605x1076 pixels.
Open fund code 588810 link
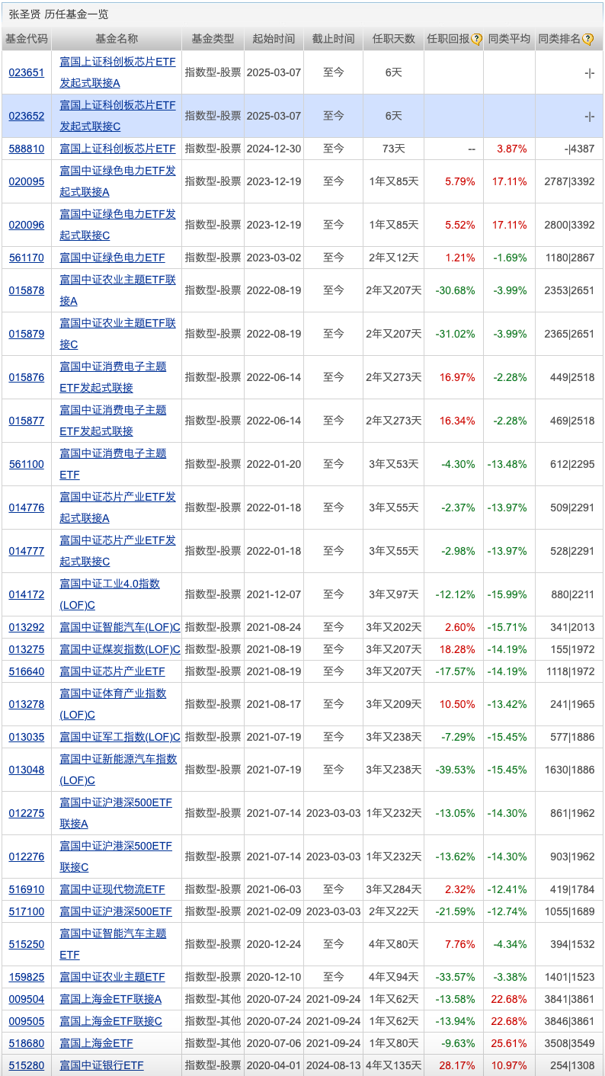[27, 149]
